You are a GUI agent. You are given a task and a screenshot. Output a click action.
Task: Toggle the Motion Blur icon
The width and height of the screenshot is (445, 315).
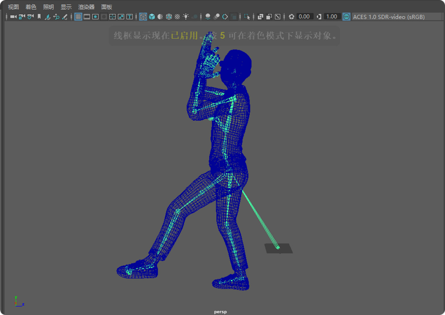tap(217, 17)
